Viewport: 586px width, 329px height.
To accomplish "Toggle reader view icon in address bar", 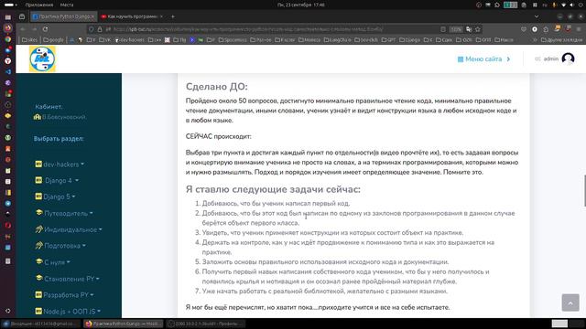I will click(x=443, y=29).
